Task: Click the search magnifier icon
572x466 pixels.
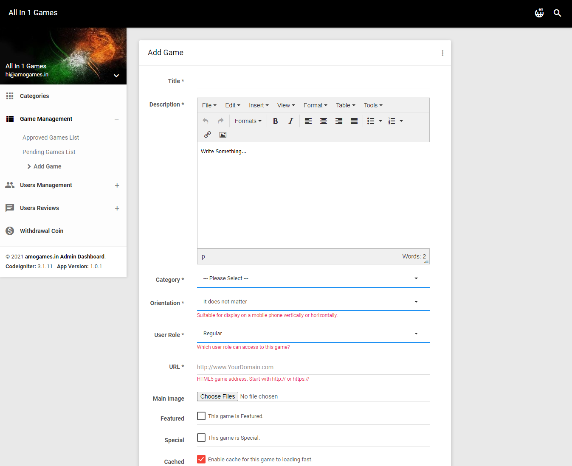Action: 558,13
